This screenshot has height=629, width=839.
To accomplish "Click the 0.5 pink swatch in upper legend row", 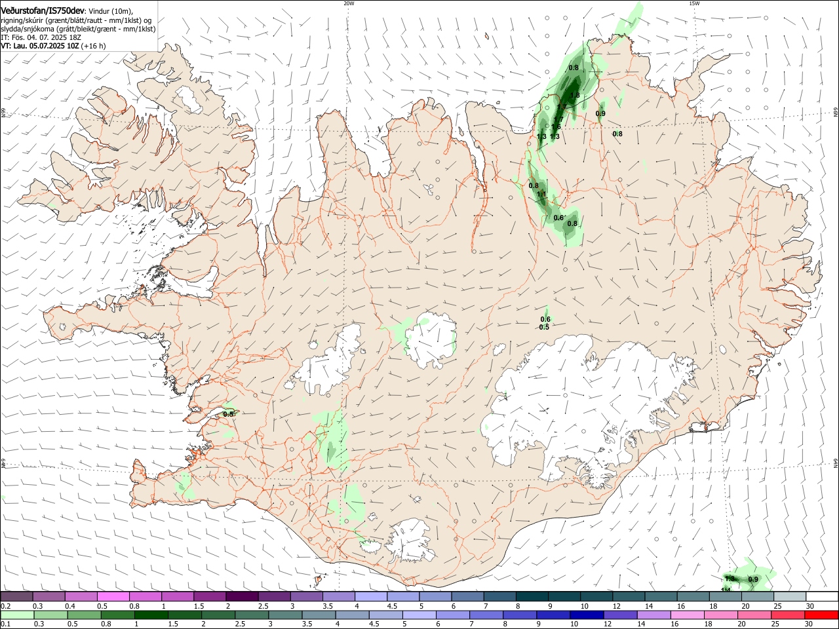I will tap(113, 596).
